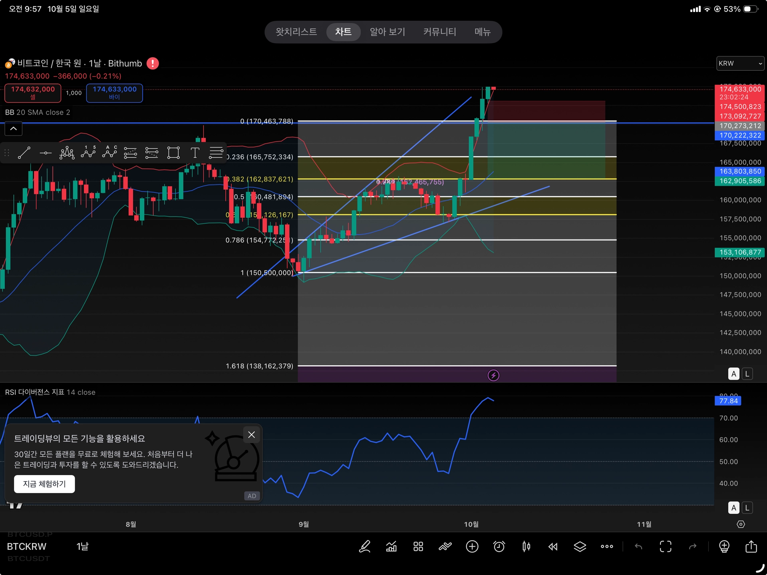The width and height of the screenshot is (767, 575).
Task: Open the candlestick chart type icon
Action: 526,546
